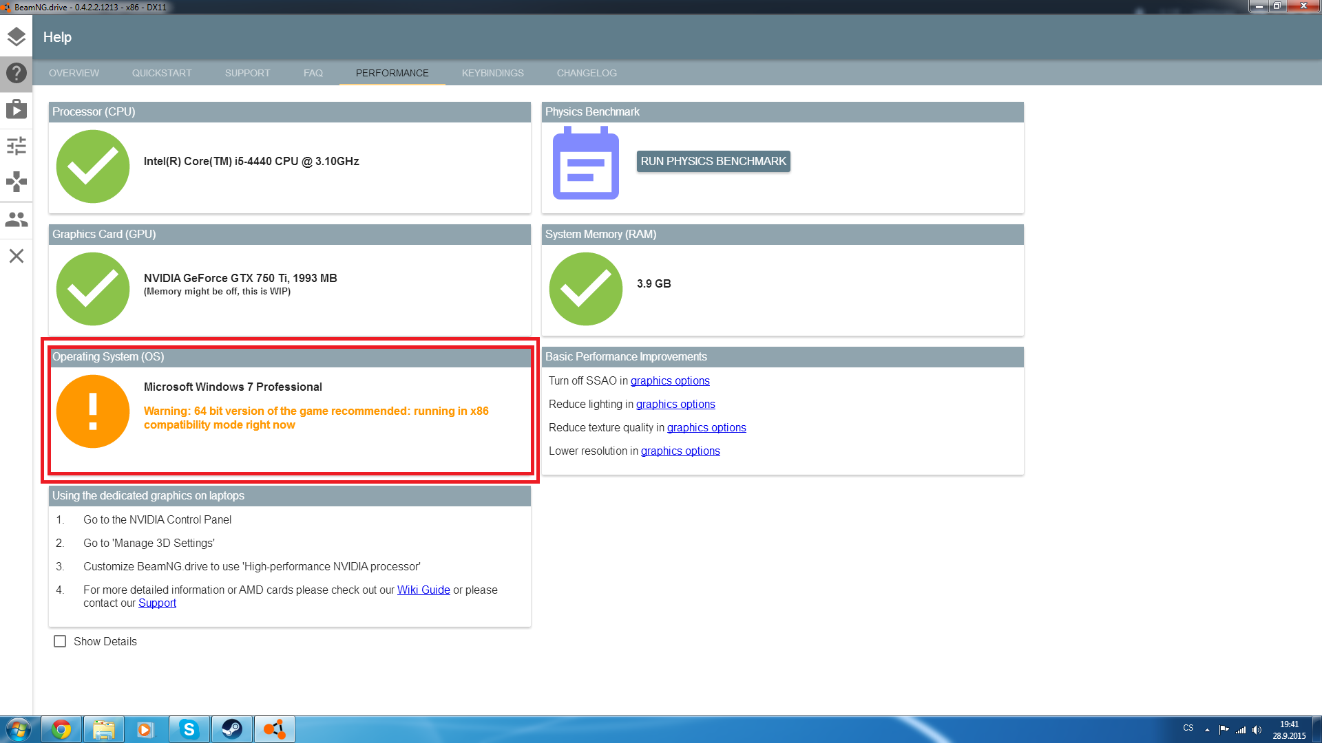Click the Basic Performance Improvements header

783,356
